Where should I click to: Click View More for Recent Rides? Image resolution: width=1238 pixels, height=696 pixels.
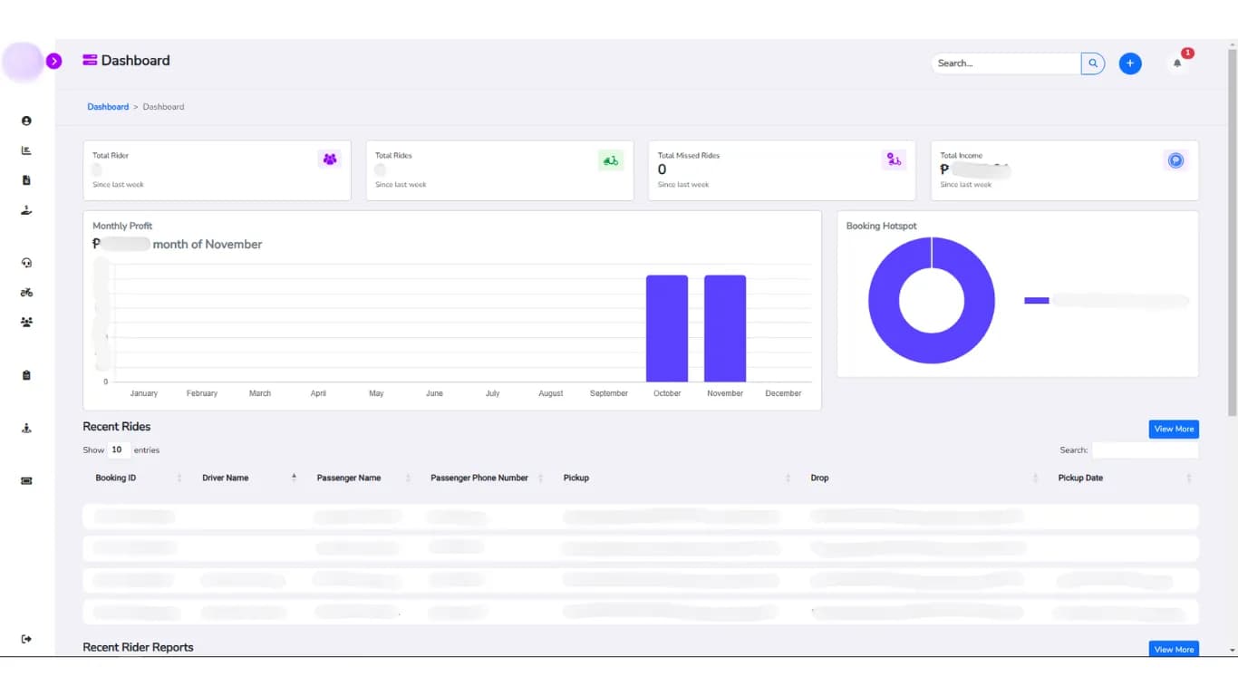pyautogui.click(x=1174, y=429)
